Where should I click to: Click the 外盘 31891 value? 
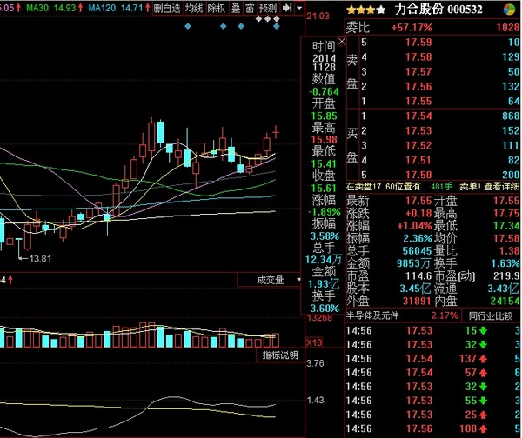click(x=417, y=301)
